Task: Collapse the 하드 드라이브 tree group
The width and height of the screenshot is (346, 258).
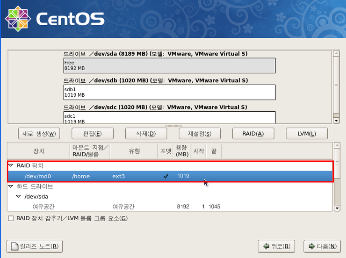Action: click(11, 186)
